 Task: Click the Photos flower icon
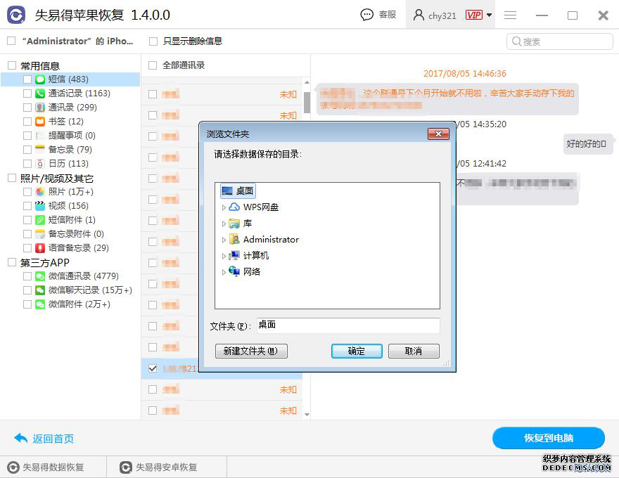[40, 192]
